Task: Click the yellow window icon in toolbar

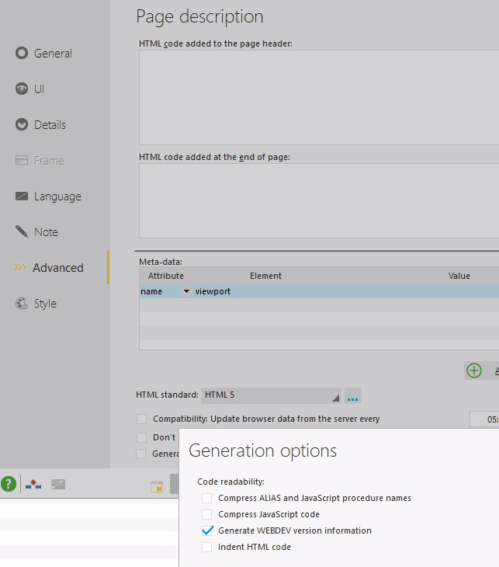Action: coord(157,487)
